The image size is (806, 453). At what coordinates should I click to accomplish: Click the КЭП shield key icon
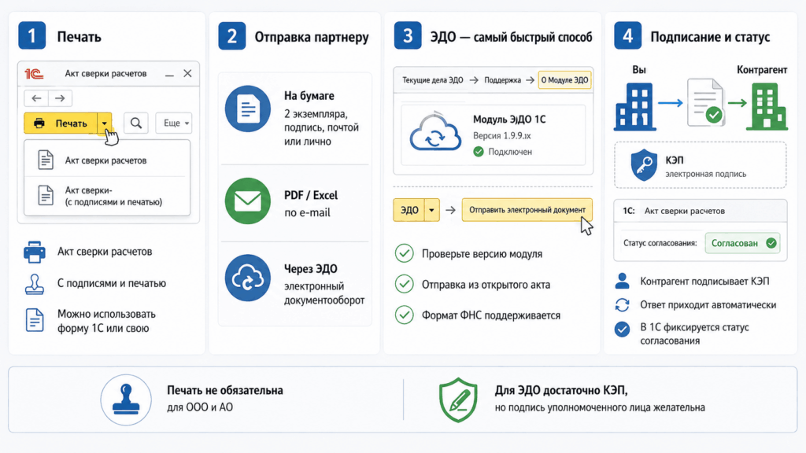click(x=644, y=165)
